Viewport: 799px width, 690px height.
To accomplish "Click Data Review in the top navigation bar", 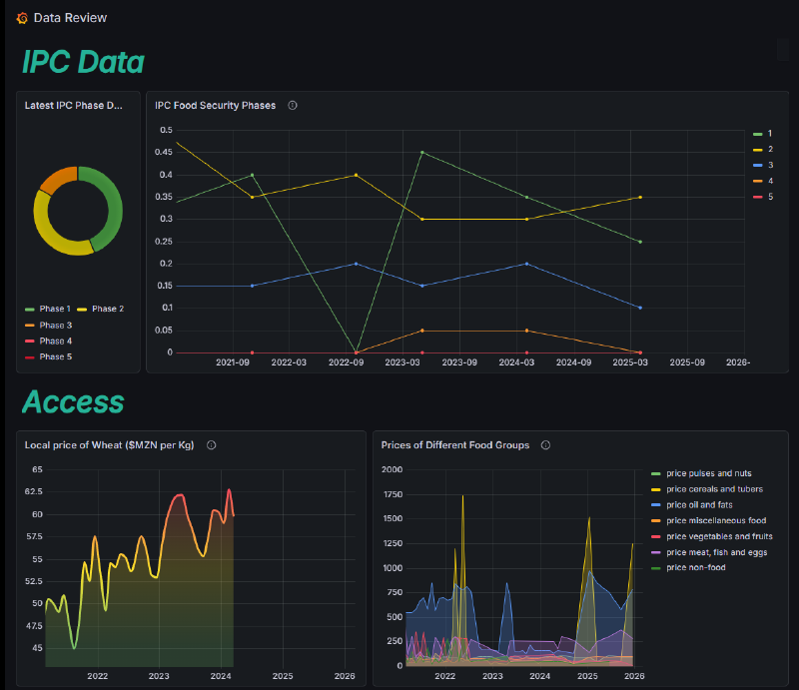I will pos(70,17).
